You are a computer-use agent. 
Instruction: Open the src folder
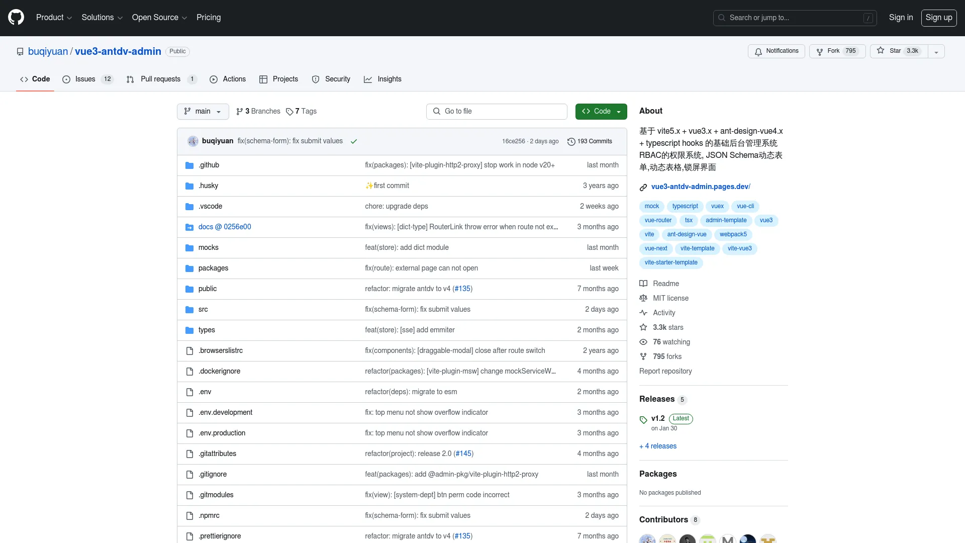click(x=203, y=310)
